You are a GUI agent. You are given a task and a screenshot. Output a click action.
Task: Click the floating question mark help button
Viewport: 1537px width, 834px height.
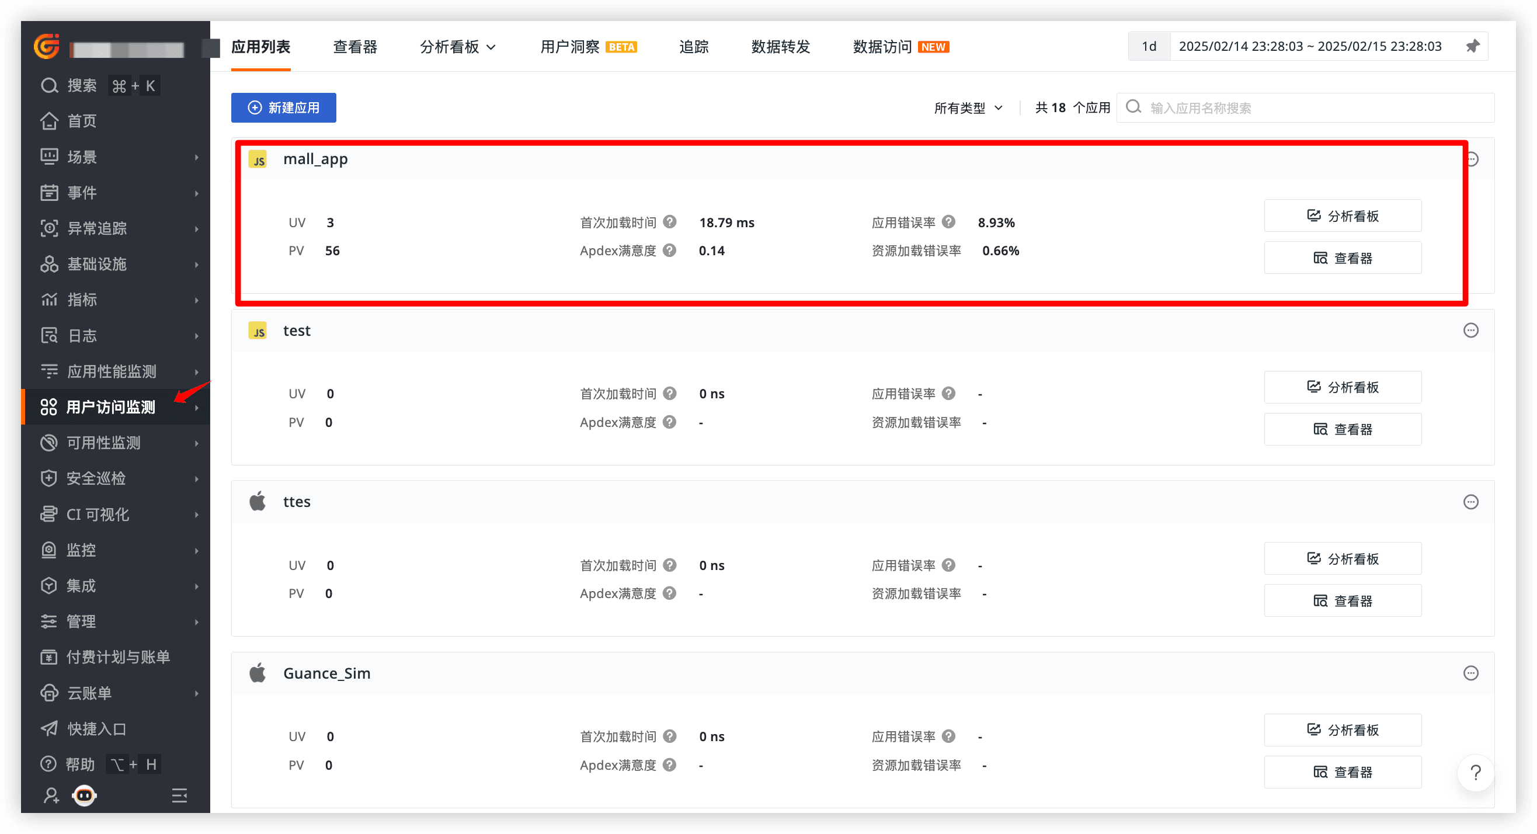tap(1476, 773)
